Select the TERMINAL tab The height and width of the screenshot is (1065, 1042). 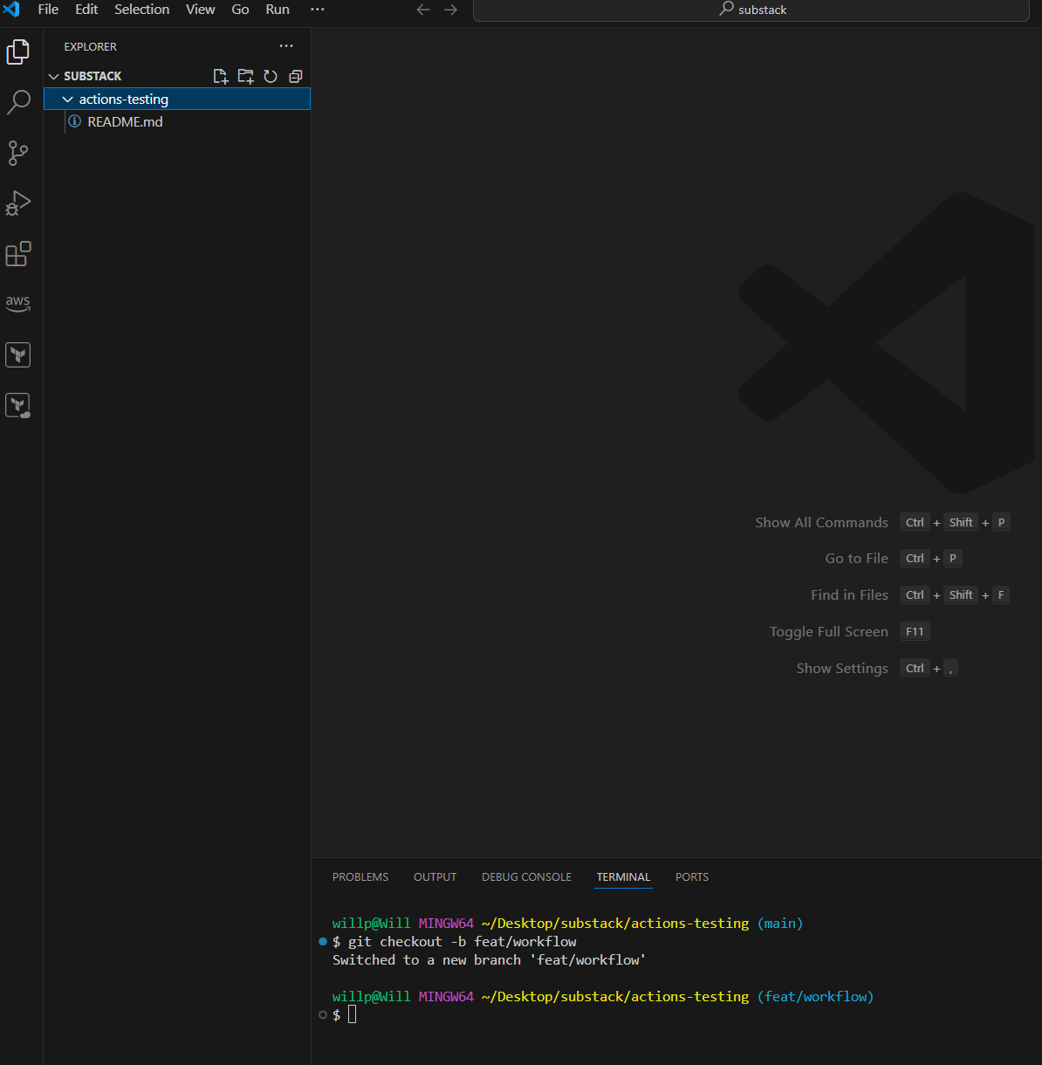623,876
